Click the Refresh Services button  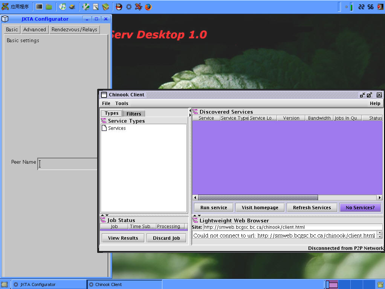click(x=312, y=208)
